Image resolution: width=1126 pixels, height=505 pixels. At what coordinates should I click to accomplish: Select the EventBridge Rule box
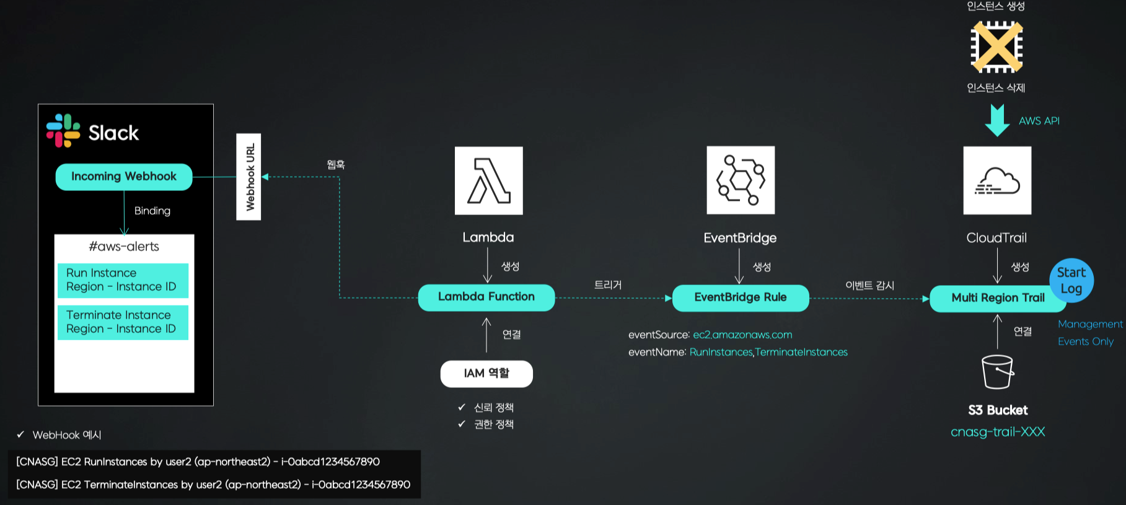pos(741,298)
